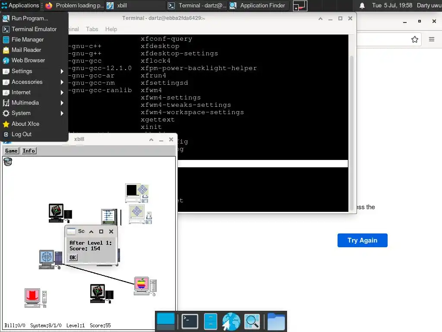
Task: Switch to the xbill taskbar entry
Action: pos(136,5)
